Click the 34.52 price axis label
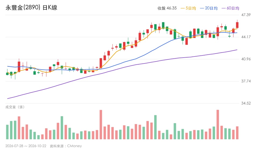This screenshot has width=258, height=150. [246, 103]
